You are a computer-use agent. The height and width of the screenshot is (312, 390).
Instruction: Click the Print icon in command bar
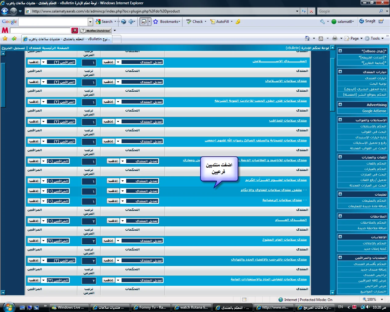(335, 38)
